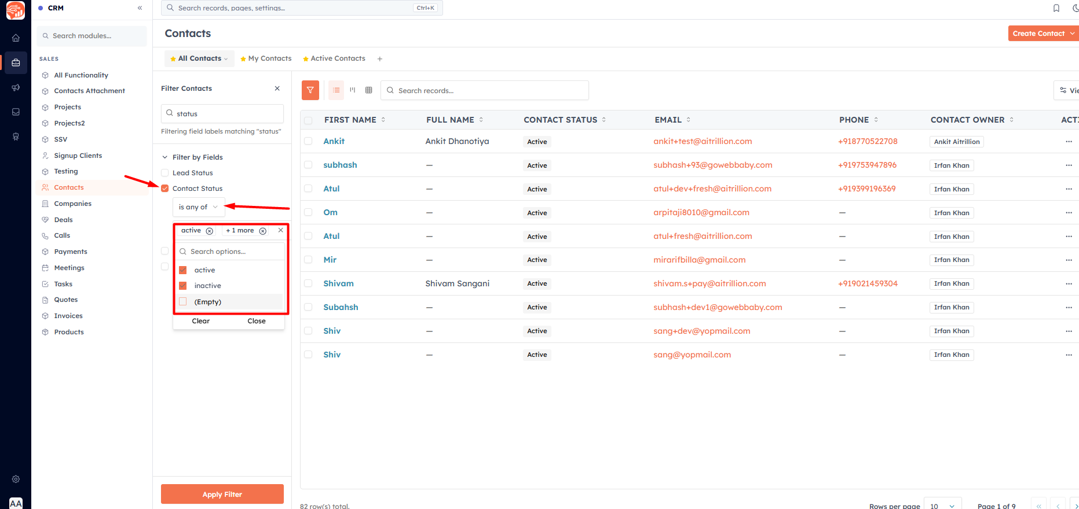1079x509 pixels.
Task: Select the Subahsh row checkbox
Action: point(308,307)
